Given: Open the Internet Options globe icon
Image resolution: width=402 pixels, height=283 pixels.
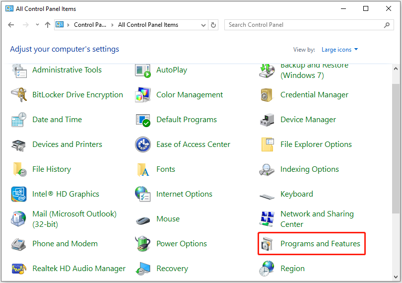Looking at the screenshot, I should click(x=142, y=194).
